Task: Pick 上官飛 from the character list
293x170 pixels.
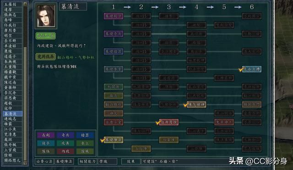Action: [x=12, y=150]
